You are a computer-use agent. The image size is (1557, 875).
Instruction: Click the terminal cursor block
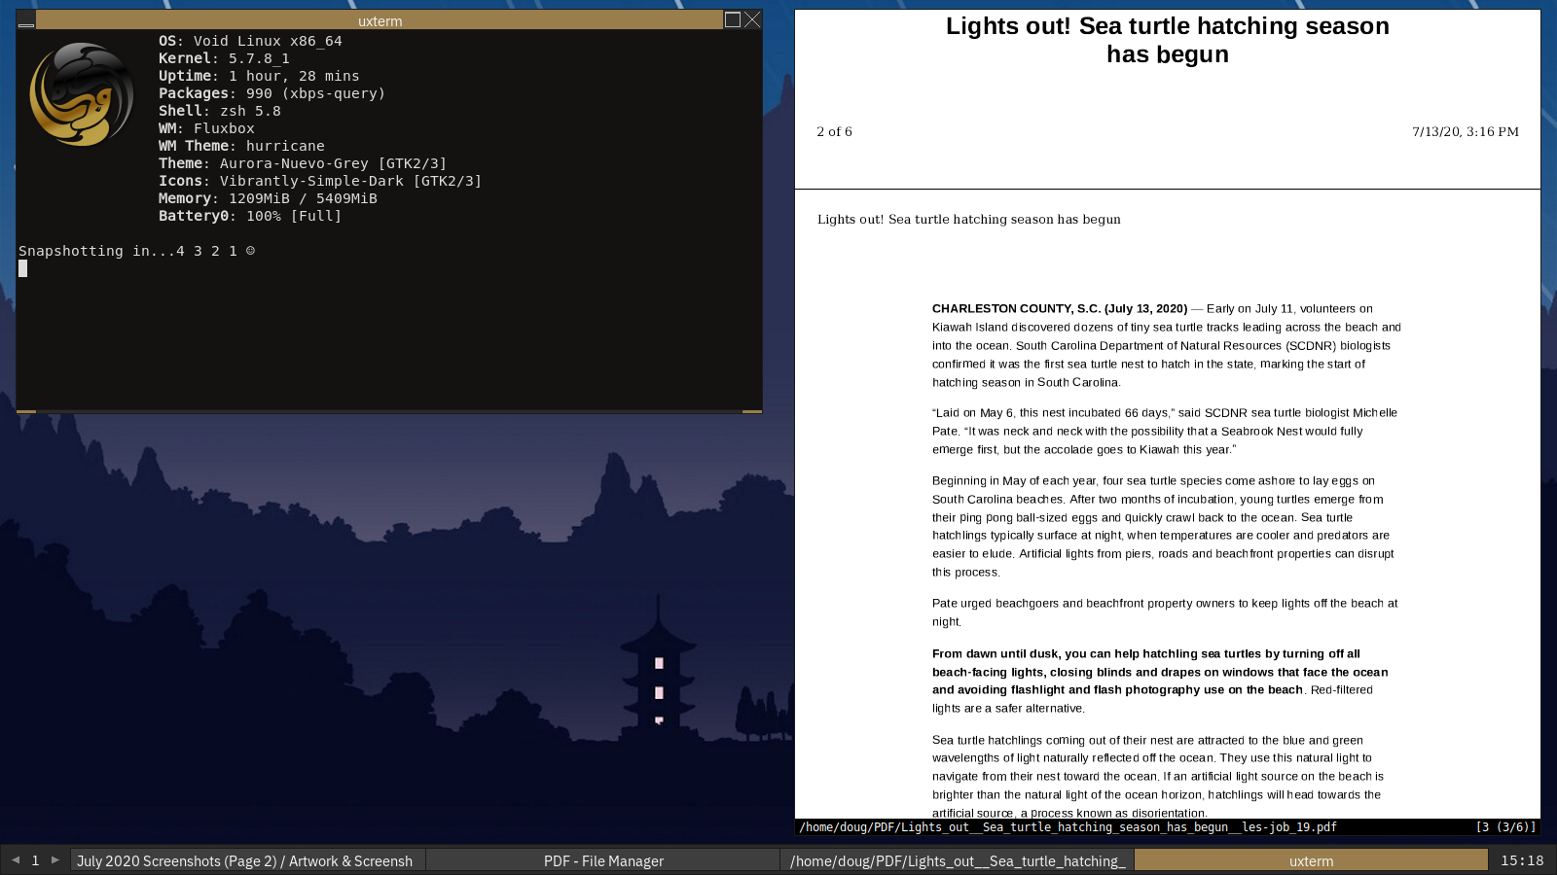(22, 268)
